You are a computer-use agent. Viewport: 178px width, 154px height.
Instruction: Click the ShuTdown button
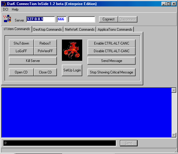point(21,43)
